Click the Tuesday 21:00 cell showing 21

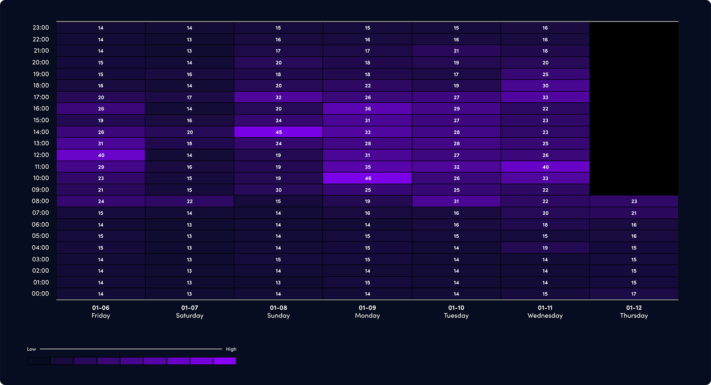pyautogui.click(x=456, y=51)
